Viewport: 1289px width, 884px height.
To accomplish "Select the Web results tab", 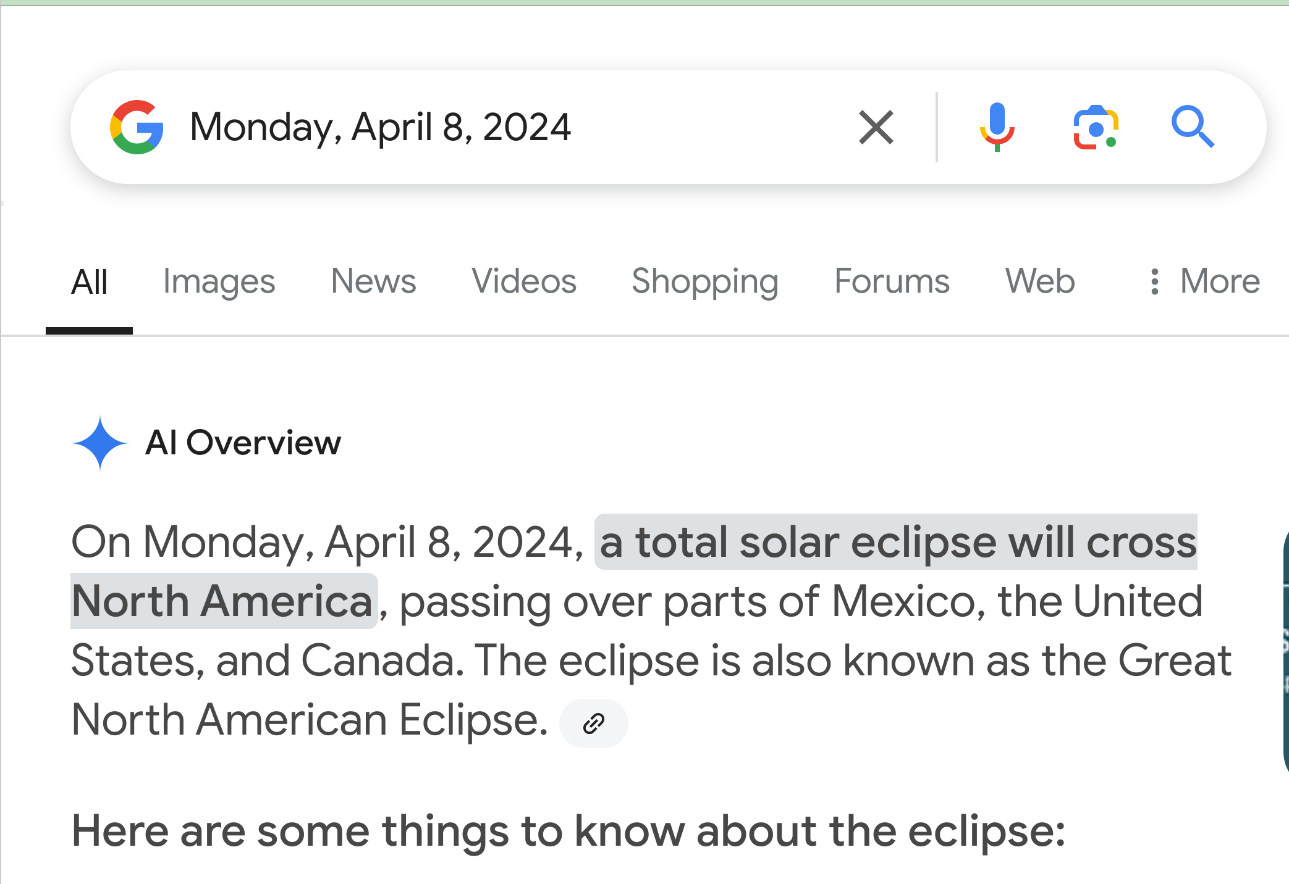I will point(1040,281).
